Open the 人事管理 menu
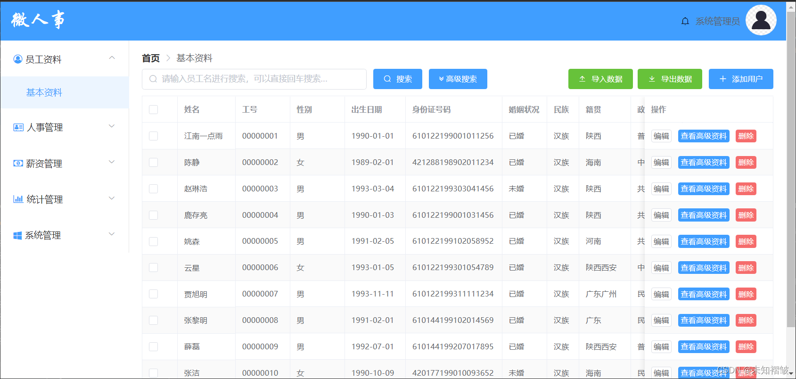Screen dimensions: 796x379 pos(65,127)
